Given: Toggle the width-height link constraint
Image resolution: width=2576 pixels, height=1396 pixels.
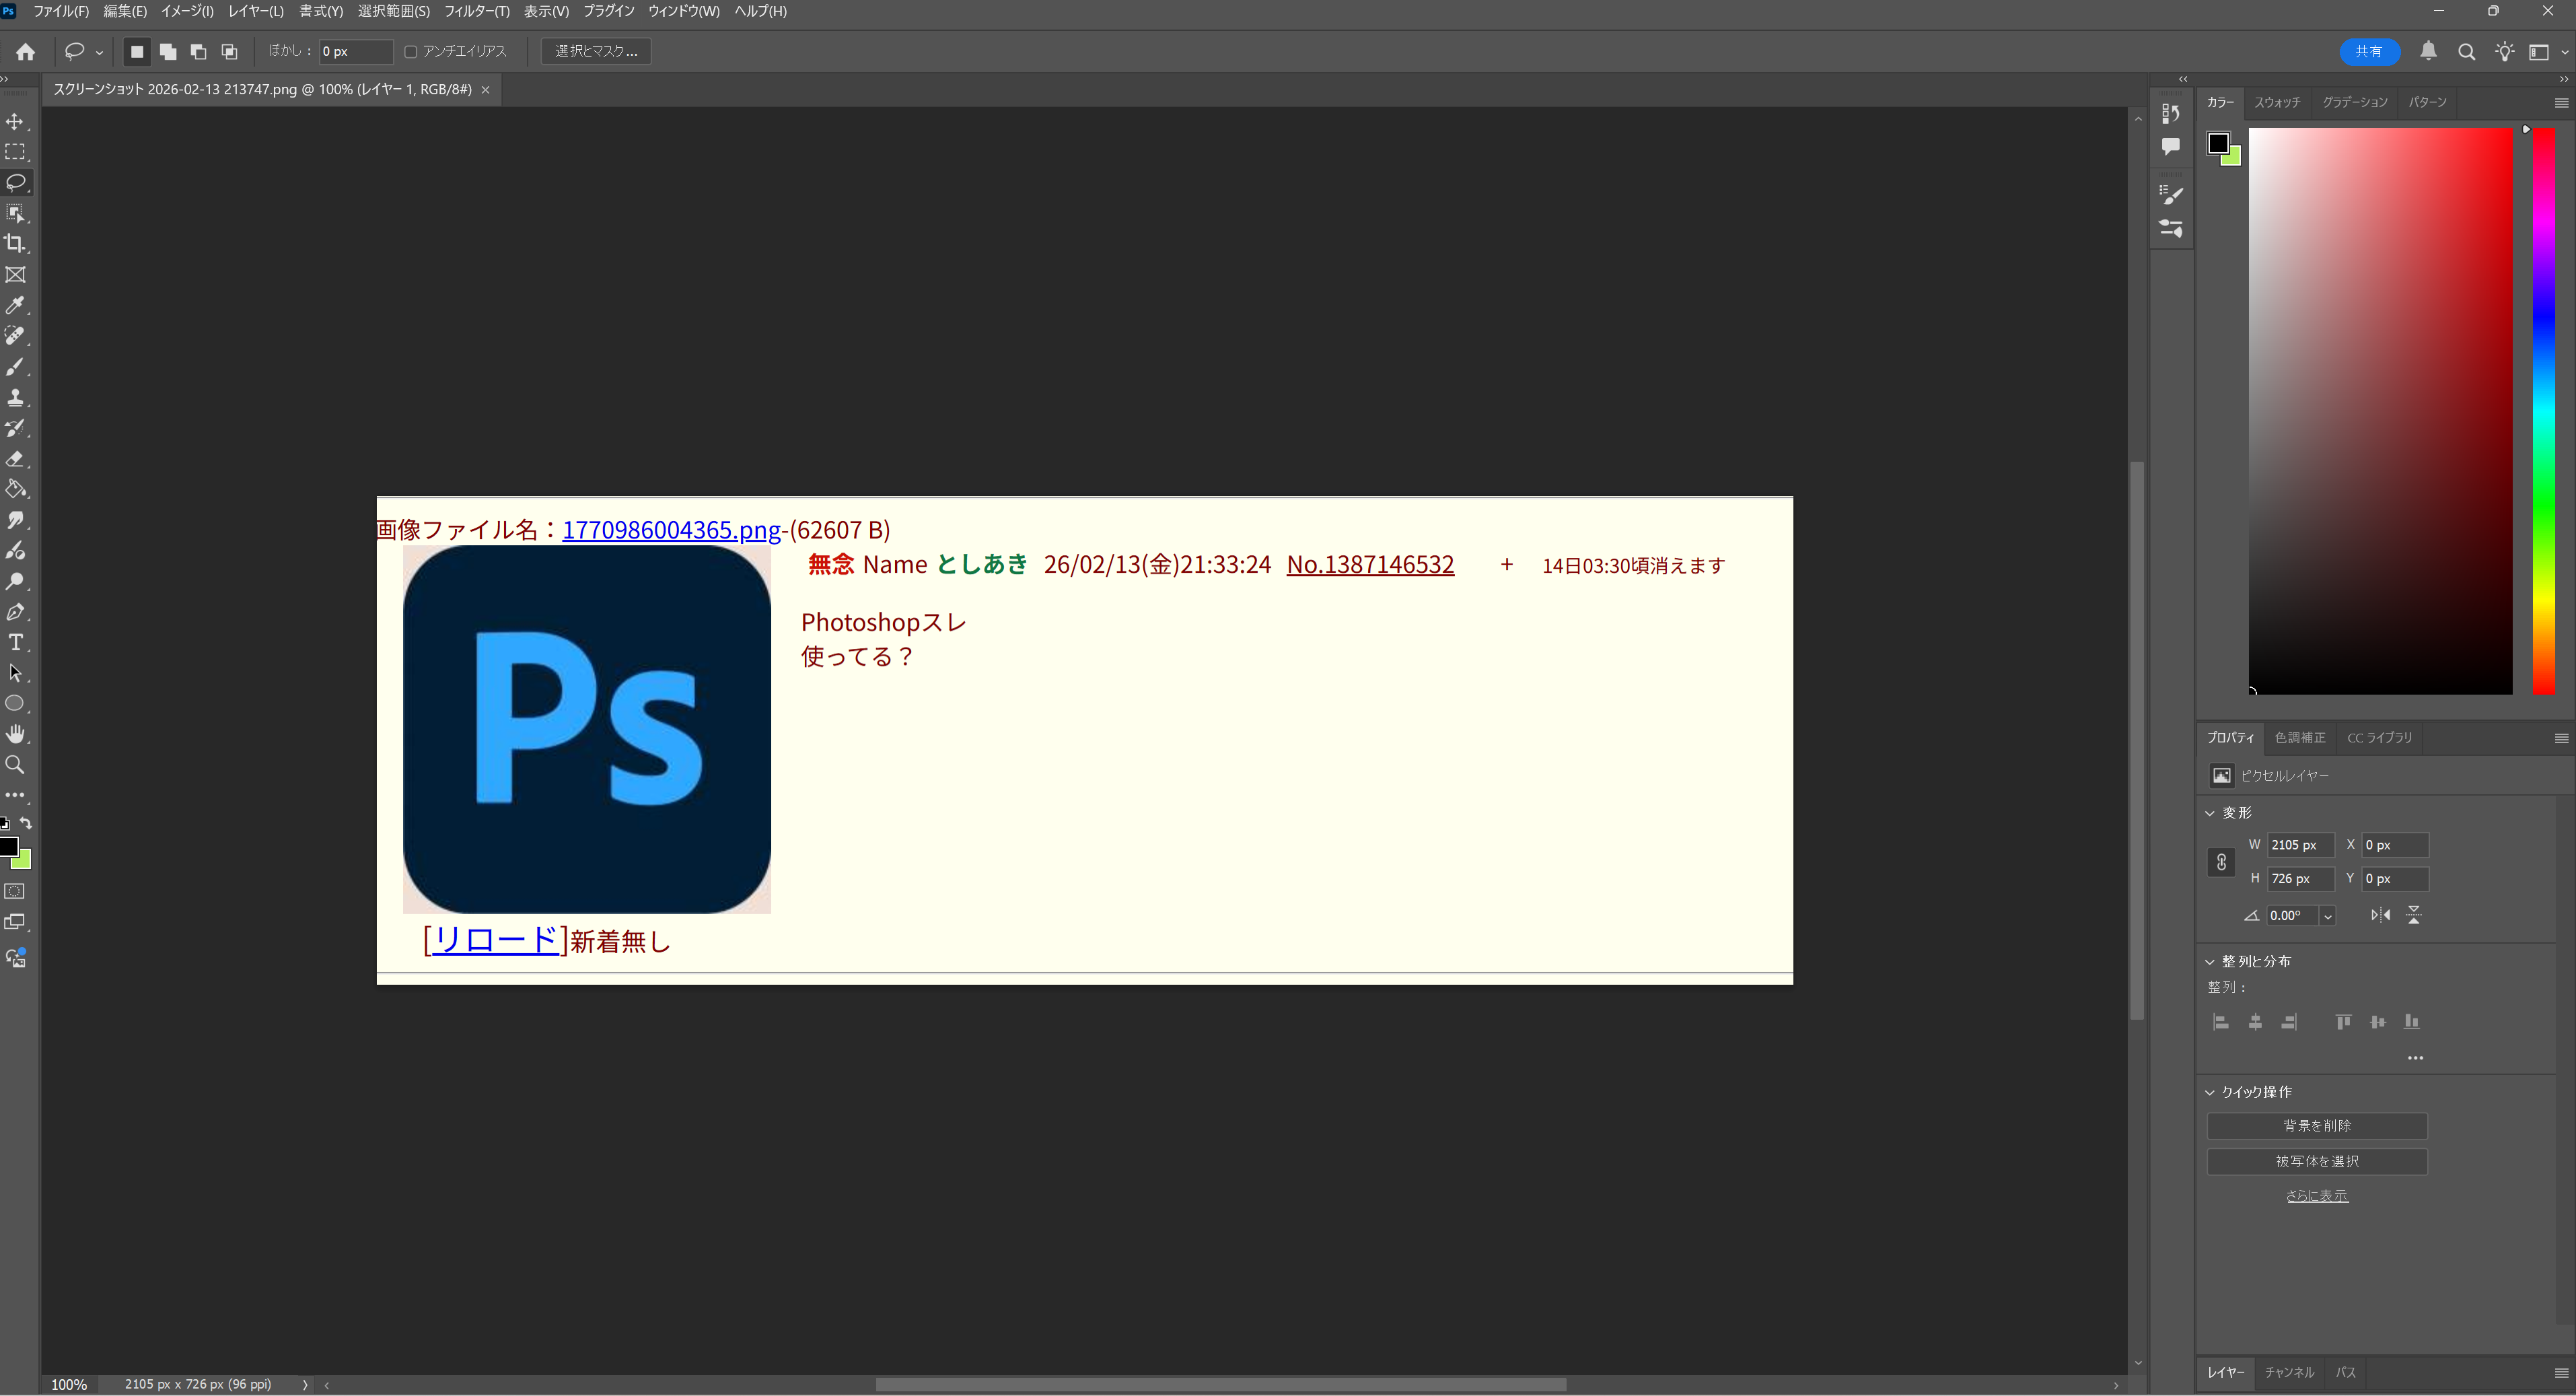Looking at the screenshot, I should (x=2221, y=862).
